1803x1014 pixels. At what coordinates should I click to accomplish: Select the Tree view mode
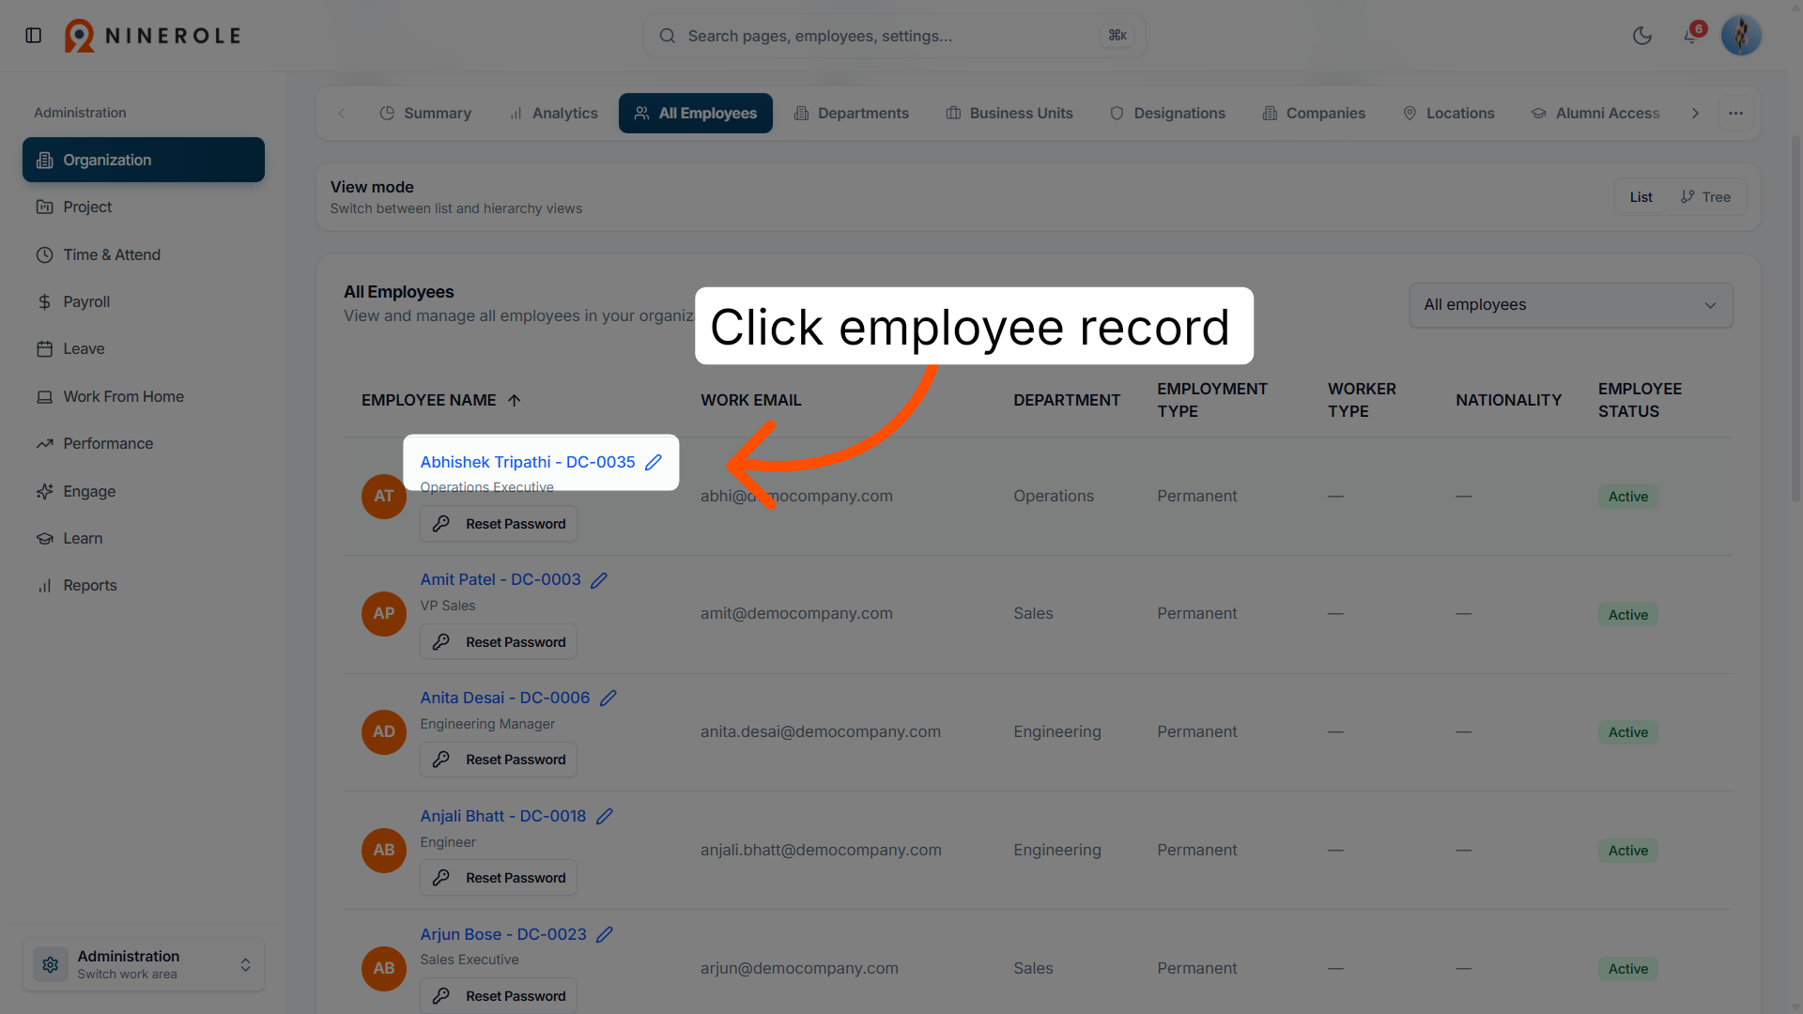(1705, 197)
